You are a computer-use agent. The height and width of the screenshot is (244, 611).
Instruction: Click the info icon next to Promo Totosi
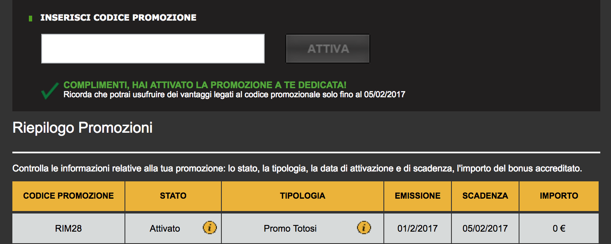point(364,228)
